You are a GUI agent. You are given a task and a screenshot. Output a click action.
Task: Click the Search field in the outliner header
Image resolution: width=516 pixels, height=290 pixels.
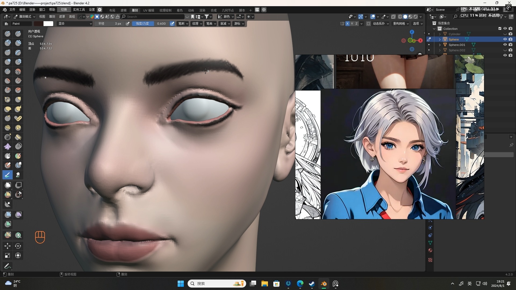468,17
